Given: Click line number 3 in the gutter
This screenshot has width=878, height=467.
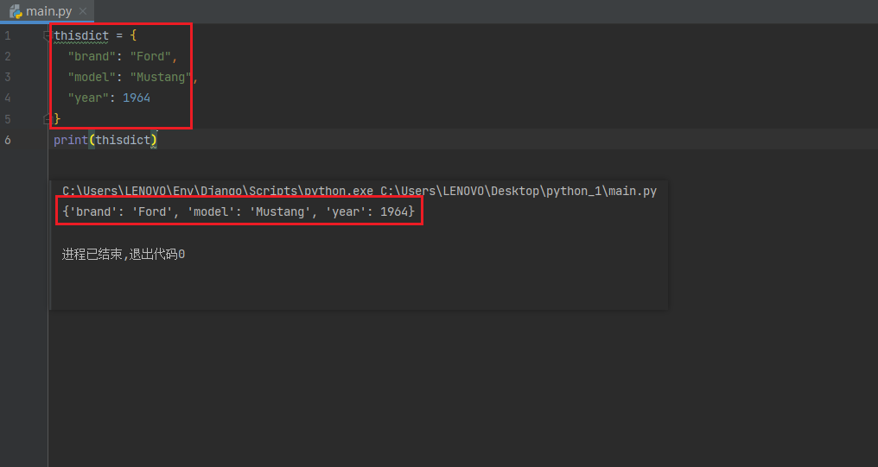Looking at the screenshot, I should (x=7, y=77).
